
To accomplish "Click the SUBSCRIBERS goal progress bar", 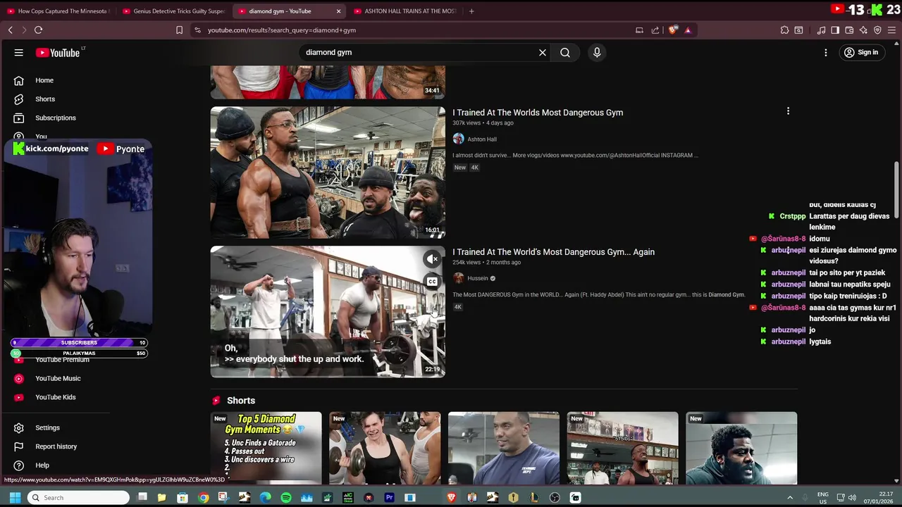I will 79,343.
